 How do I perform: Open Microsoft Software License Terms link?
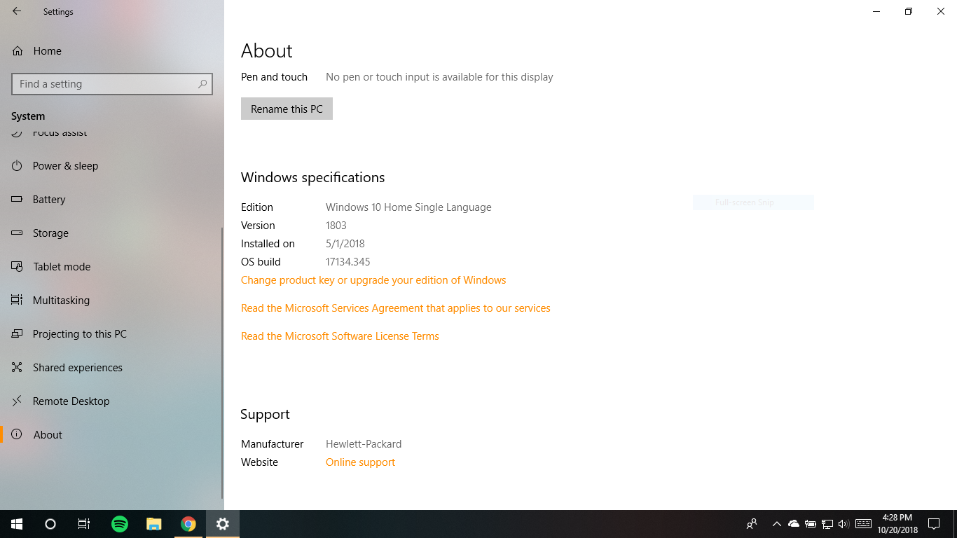coord(340,336)
